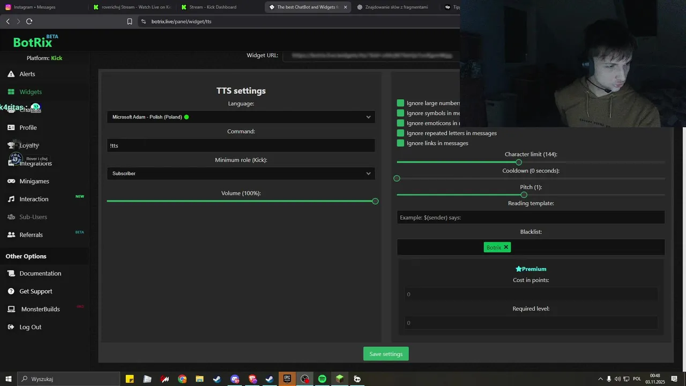This screenshot has width=686, height=386.
Task: Click the Sub-Users group icon
Action: 11,217
